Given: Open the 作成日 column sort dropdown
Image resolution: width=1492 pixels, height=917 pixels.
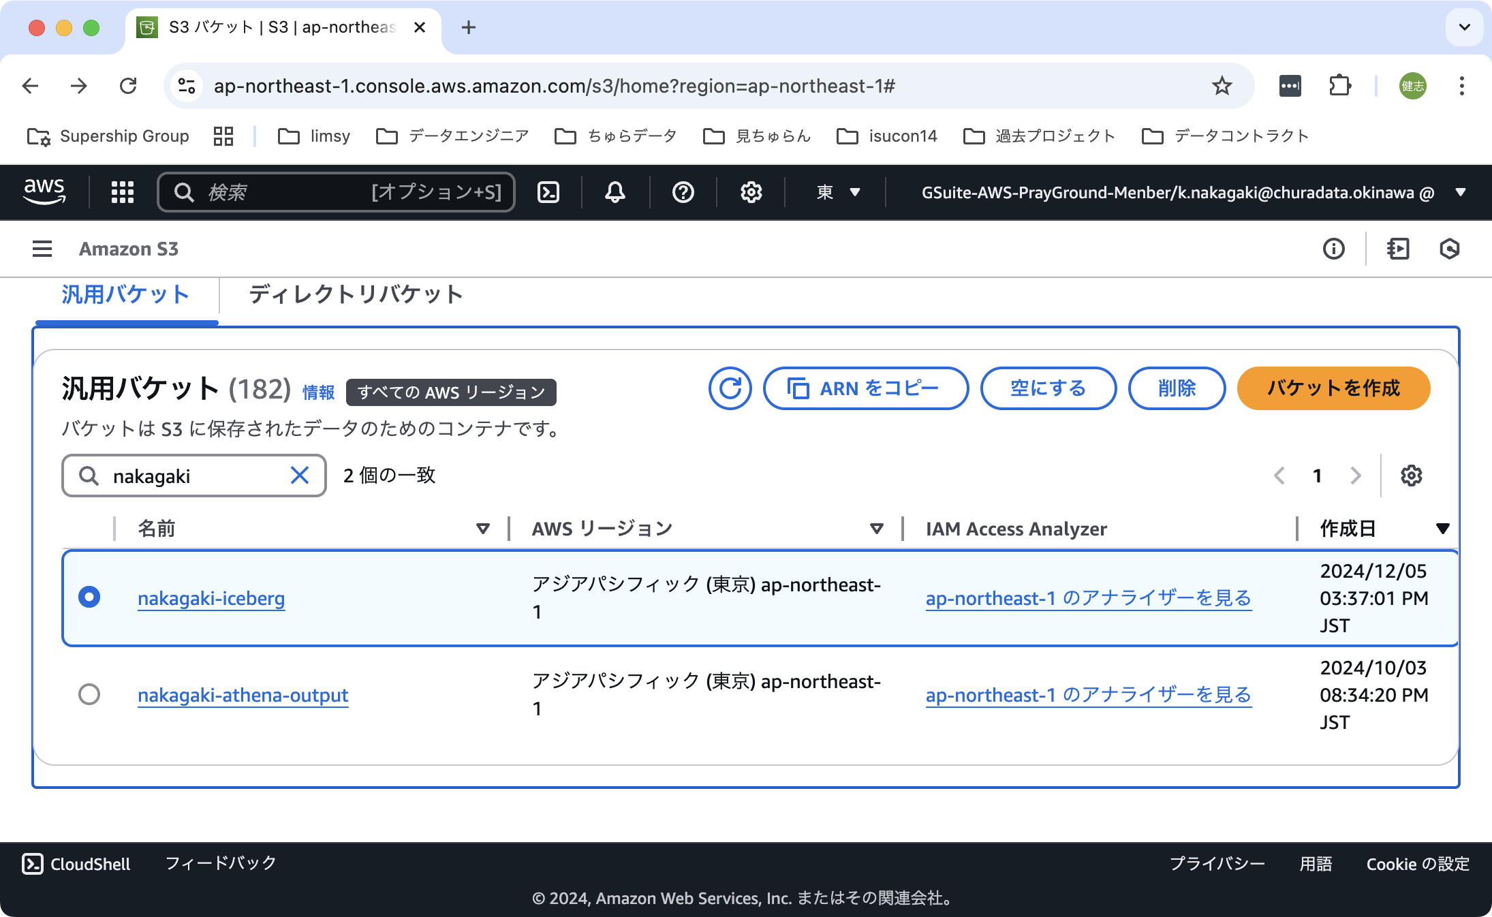Looking at the screenshot, I should [x=1442, y=528].
